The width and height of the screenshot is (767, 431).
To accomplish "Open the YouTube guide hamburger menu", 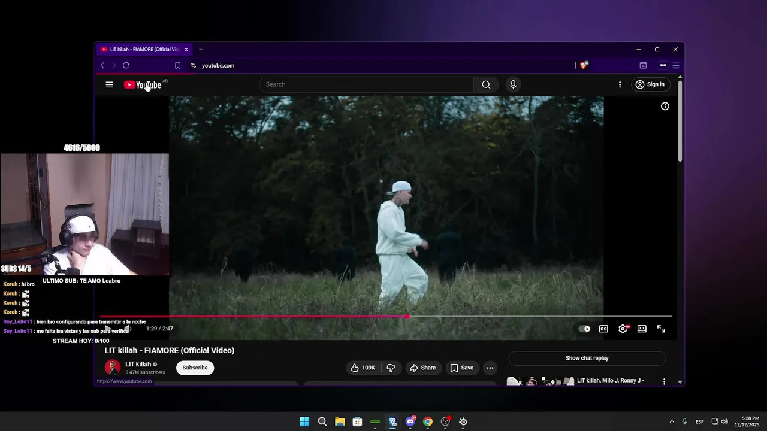I will [x=109, y=84].
